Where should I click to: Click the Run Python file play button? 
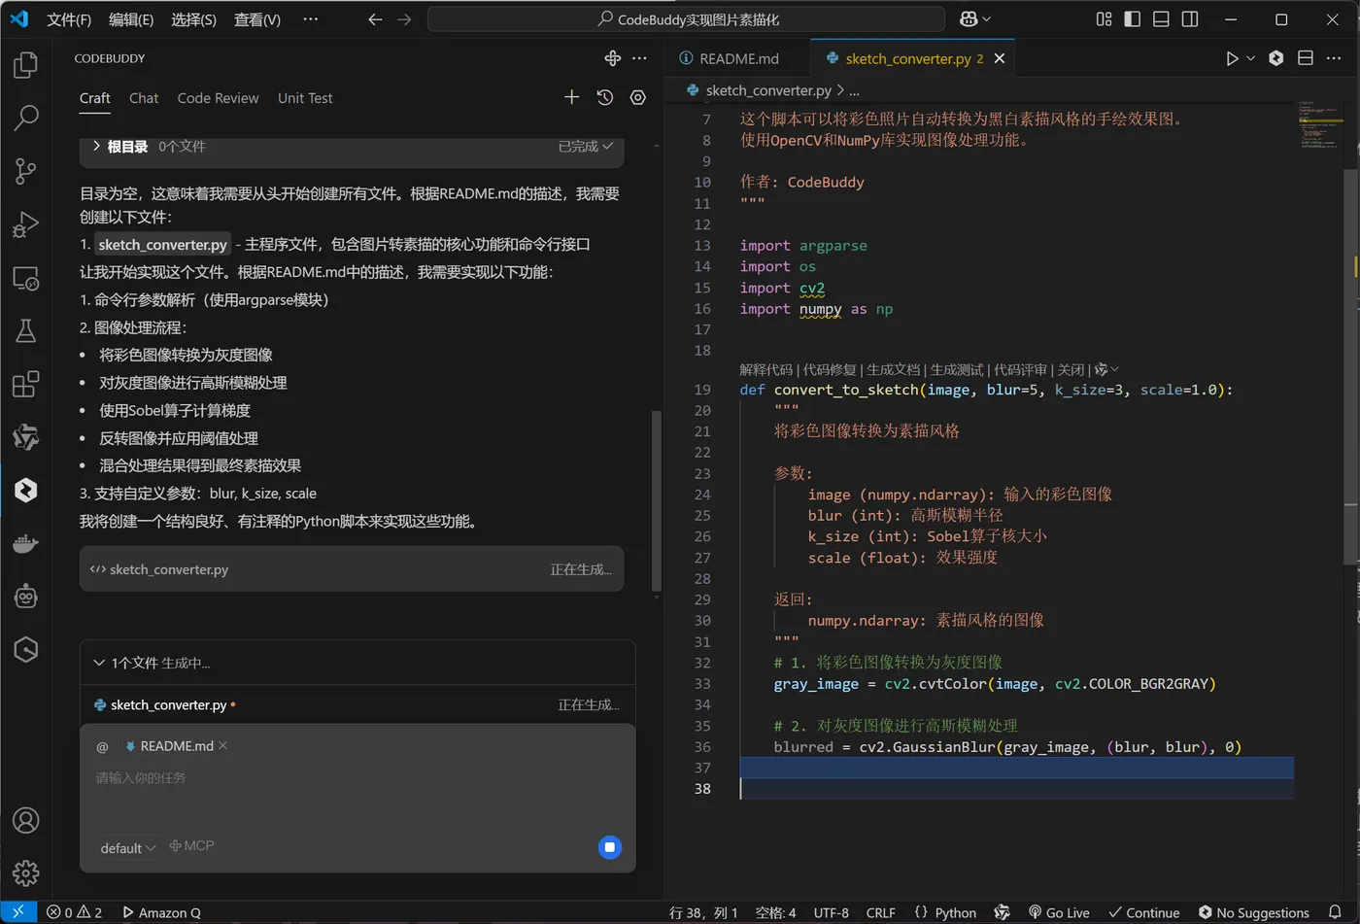1232,58
